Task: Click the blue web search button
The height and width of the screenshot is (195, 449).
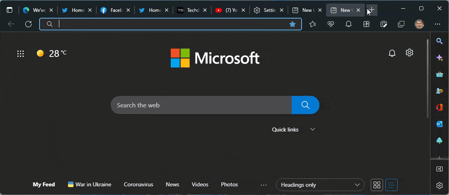Action: click(305, 105)
